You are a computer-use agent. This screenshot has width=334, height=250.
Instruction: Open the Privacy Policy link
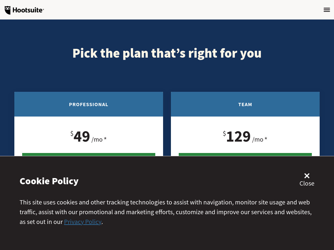[x=83, y=222]
